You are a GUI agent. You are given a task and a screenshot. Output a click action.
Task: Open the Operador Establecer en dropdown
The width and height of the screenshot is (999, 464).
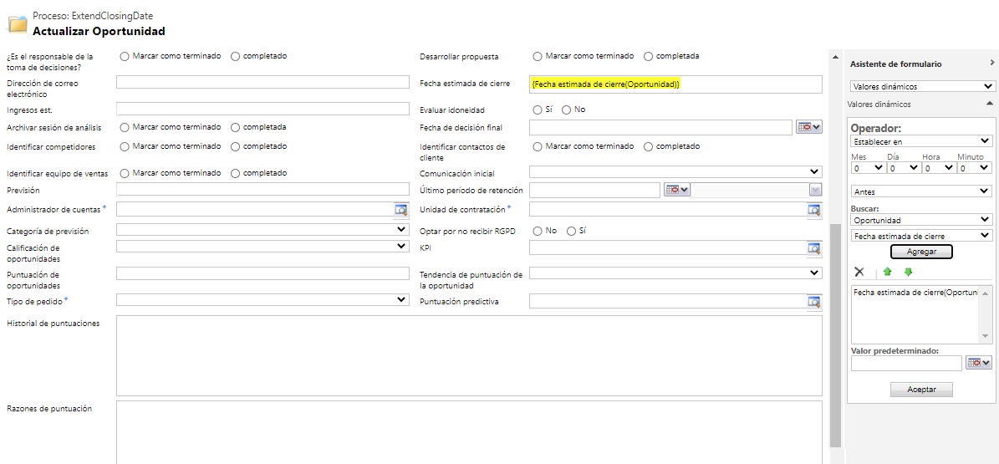(x=922, y=140)
